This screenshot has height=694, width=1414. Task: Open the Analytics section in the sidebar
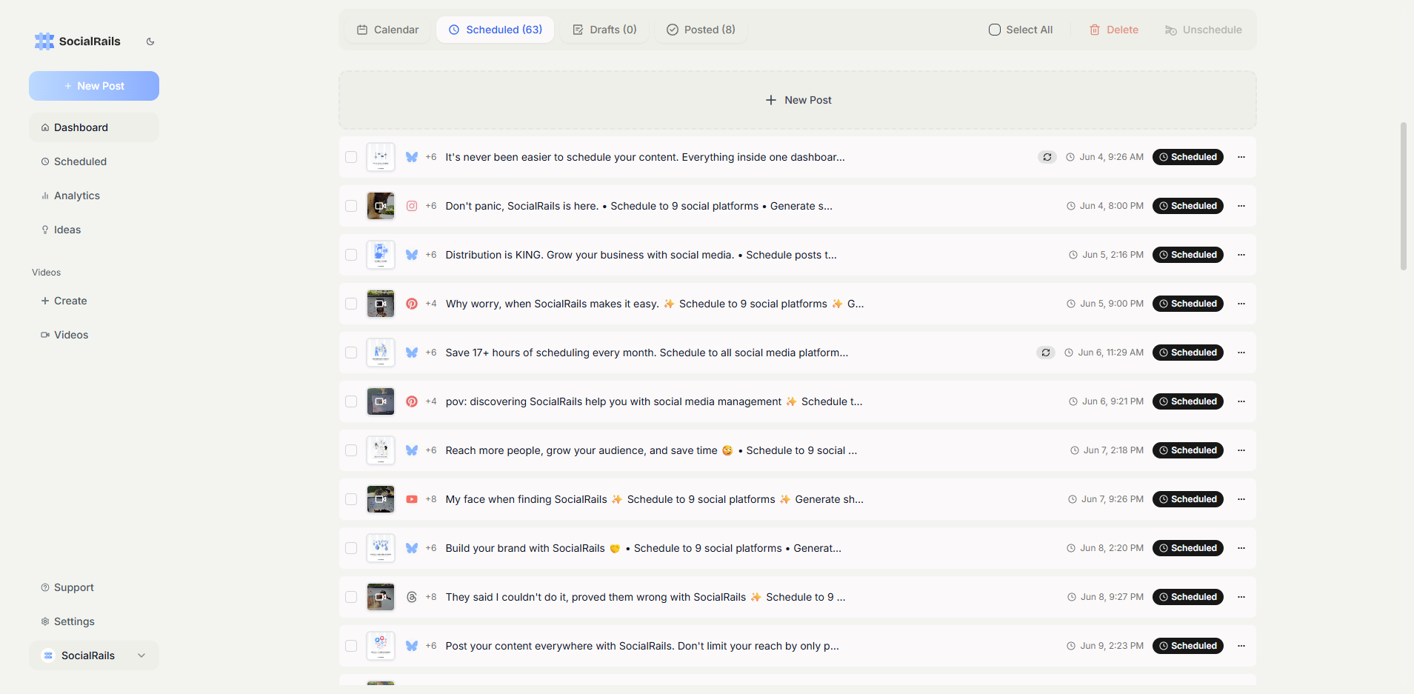(x=76, y=196)
